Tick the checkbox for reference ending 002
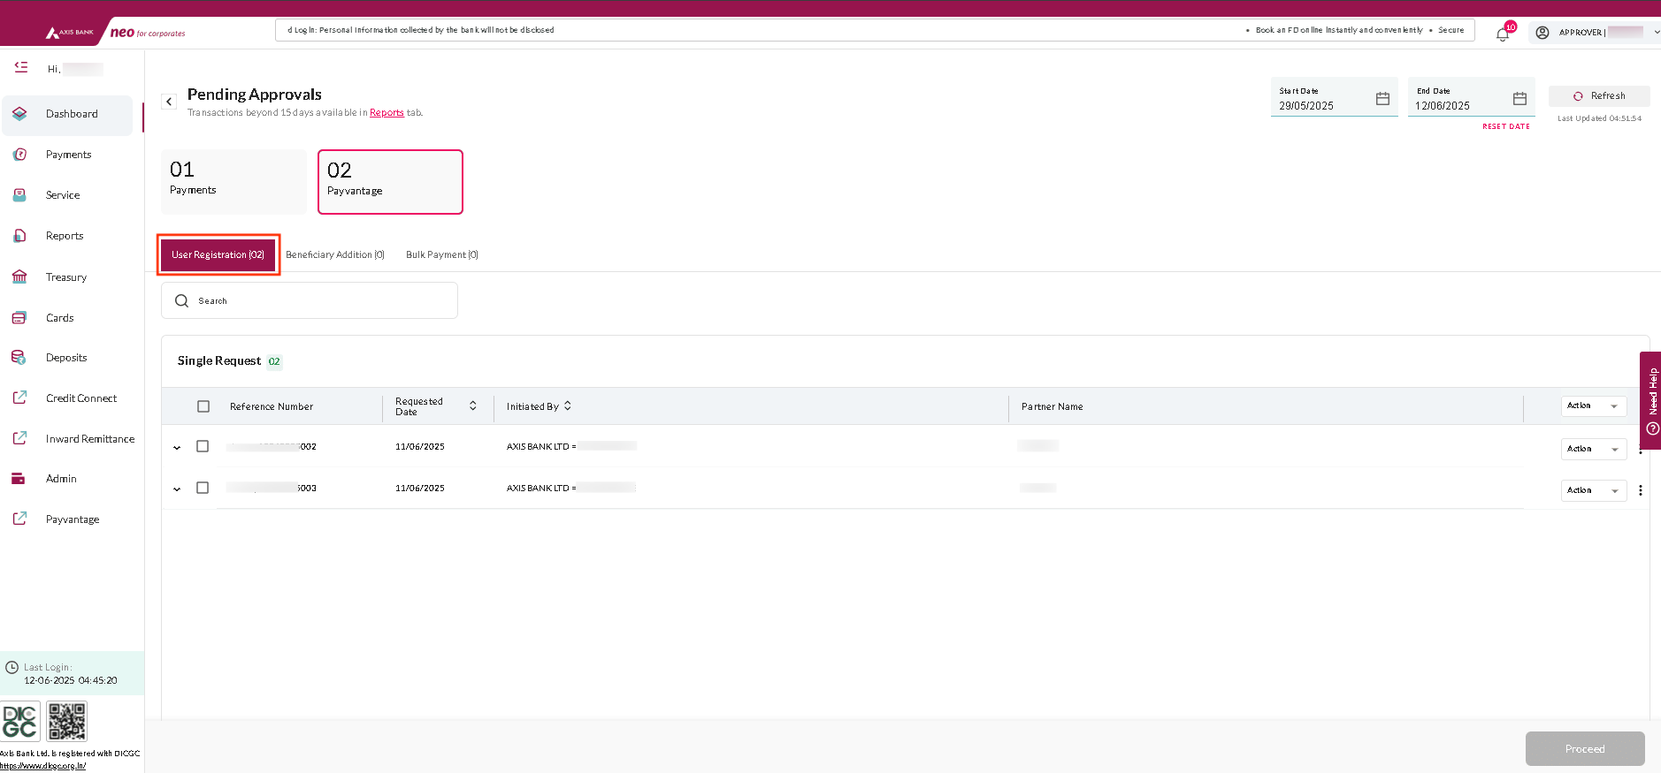Image resolution: width=1661 pixels, height=773 pixels. 203,446
